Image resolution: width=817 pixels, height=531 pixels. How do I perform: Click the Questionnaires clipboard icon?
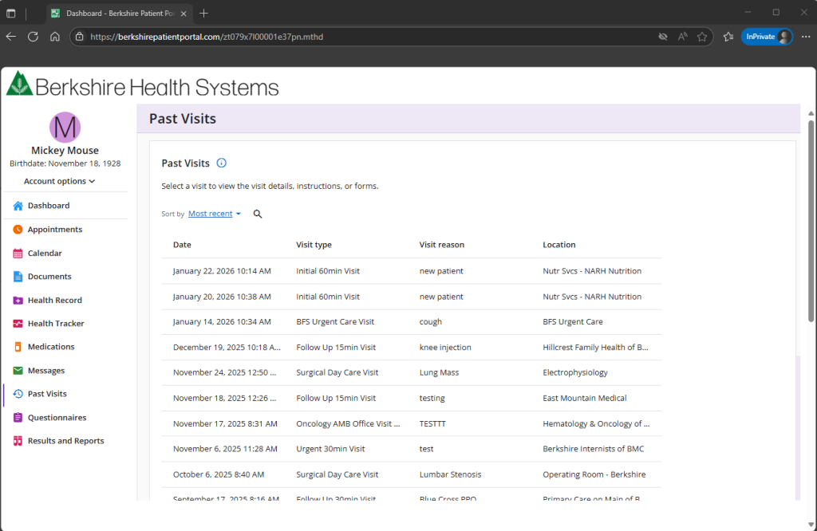coord(18,418)
